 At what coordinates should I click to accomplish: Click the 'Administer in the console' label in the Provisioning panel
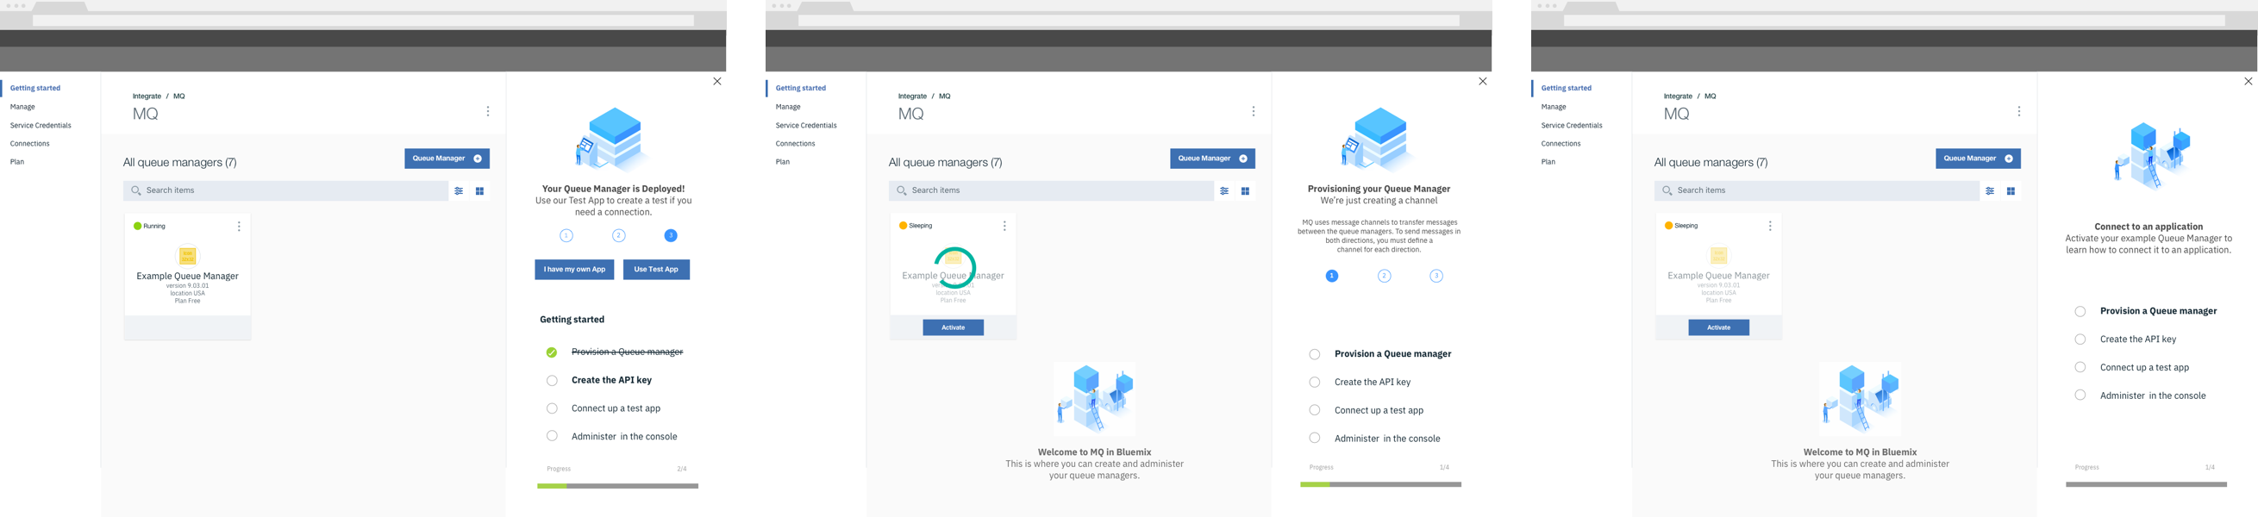click(x=1387, y=438)
